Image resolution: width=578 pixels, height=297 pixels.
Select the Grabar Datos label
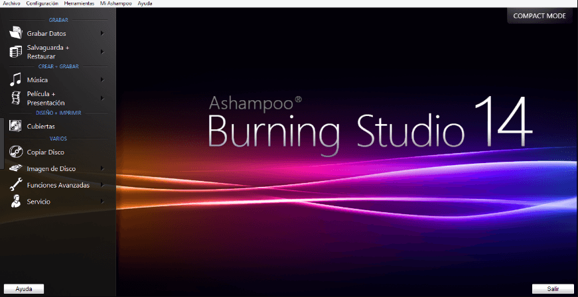46,34
